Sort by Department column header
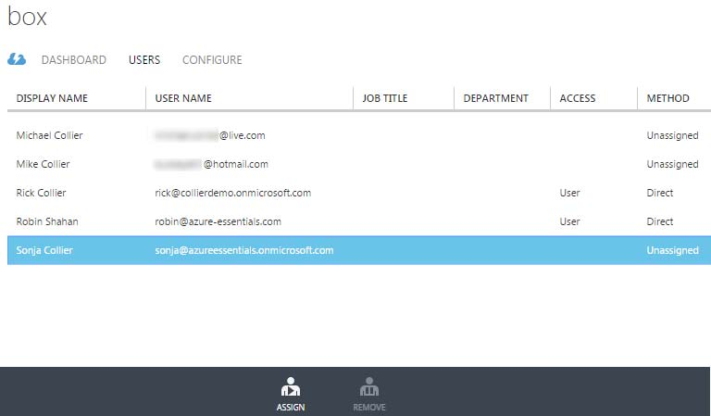Viewport: 711px width, 416px height. point(495,98)
